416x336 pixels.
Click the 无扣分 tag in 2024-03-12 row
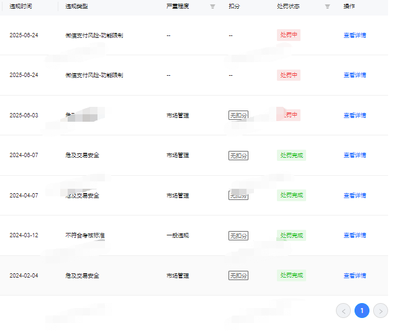pyautogui.click(x=238, y=236)
